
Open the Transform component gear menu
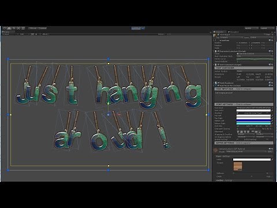point(272,40)
